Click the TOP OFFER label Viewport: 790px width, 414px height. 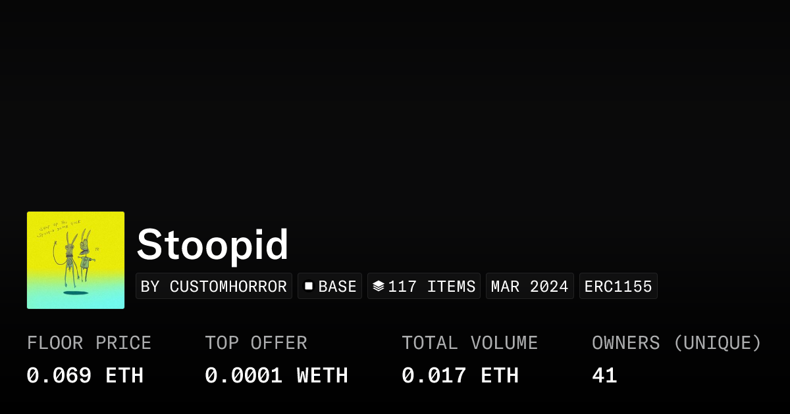[256, 343]
